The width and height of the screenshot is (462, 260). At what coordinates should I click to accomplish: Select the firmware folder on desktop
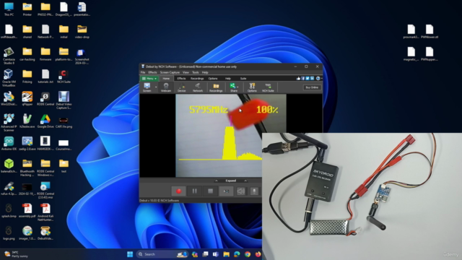pyautogui.click(x=45, y=53)
